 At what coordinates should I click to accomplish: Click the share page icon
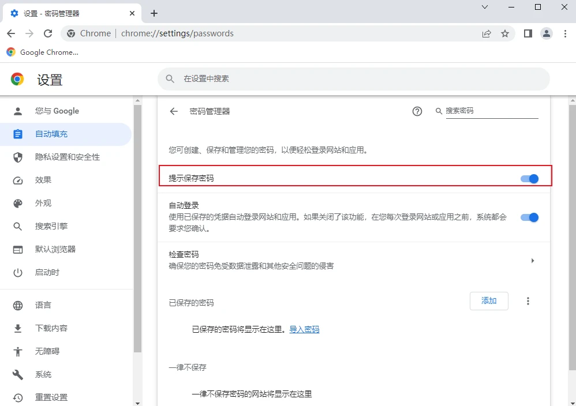click(x=487, y=33)
